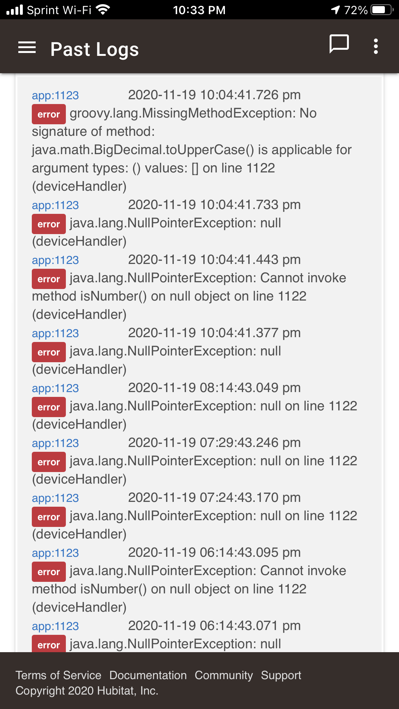The width and height of the screenshot is (399, 709).
Task: Open app:1123 link at 08:14:43.049 pm
Action: tap(55, 388)
